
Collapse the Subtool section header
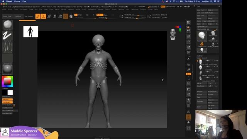click(200, 56)
